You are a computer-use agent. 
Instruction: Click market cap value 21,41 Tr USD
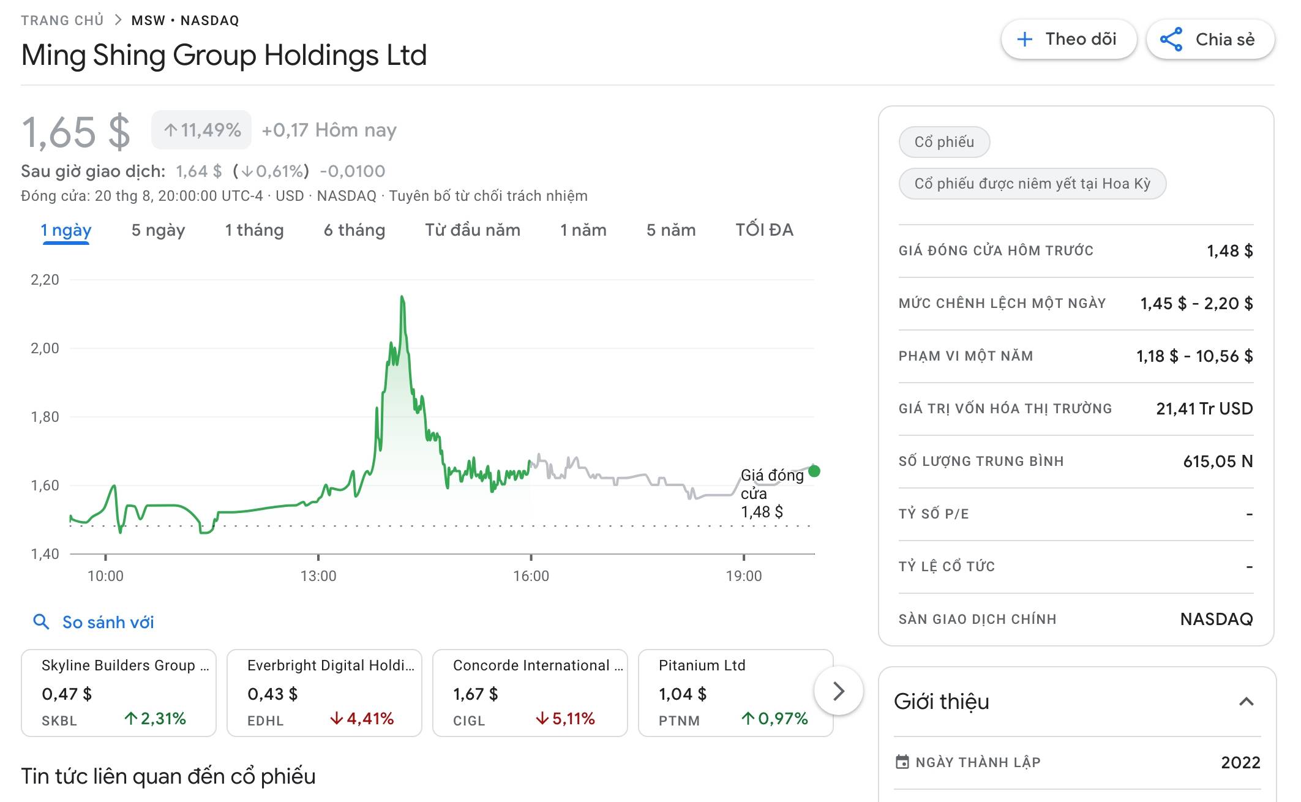point(1204,409)
